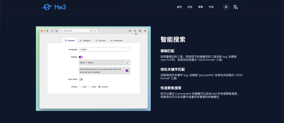Viewport: 284px width, 123px height.
Task: Open the 开发 navigation link
Action: tap(211, 7)
